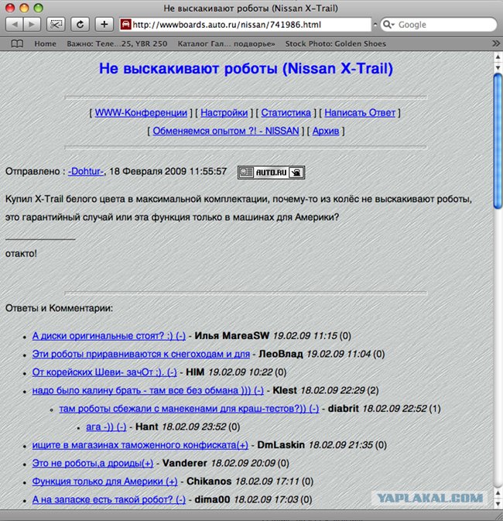Open the Google search engine dropdown
503x521 pixels.
coord(388,25)
